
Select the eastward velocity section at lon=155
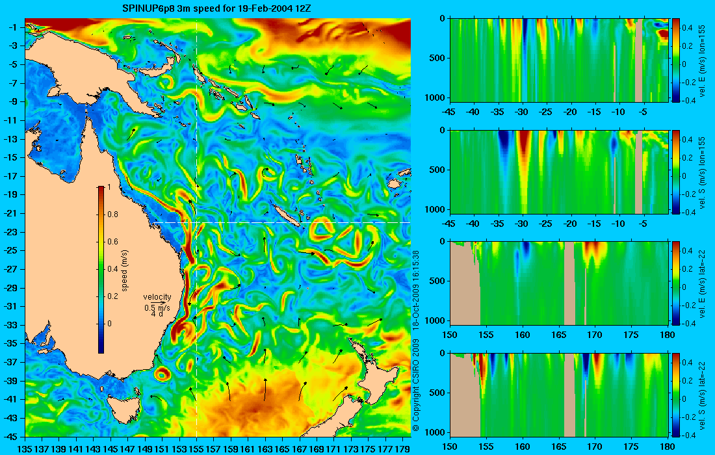(x=559, y=60)
